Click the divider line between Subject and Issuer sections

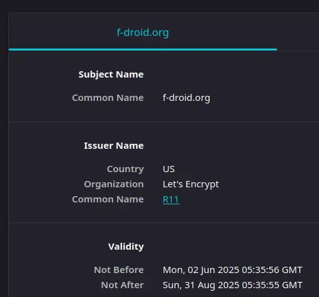[x=164, y=122]
